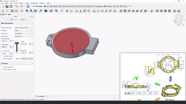Click the create folder group icon
Image resolution: width=186 pixels, height=104 pixels.
coord(12,11)
